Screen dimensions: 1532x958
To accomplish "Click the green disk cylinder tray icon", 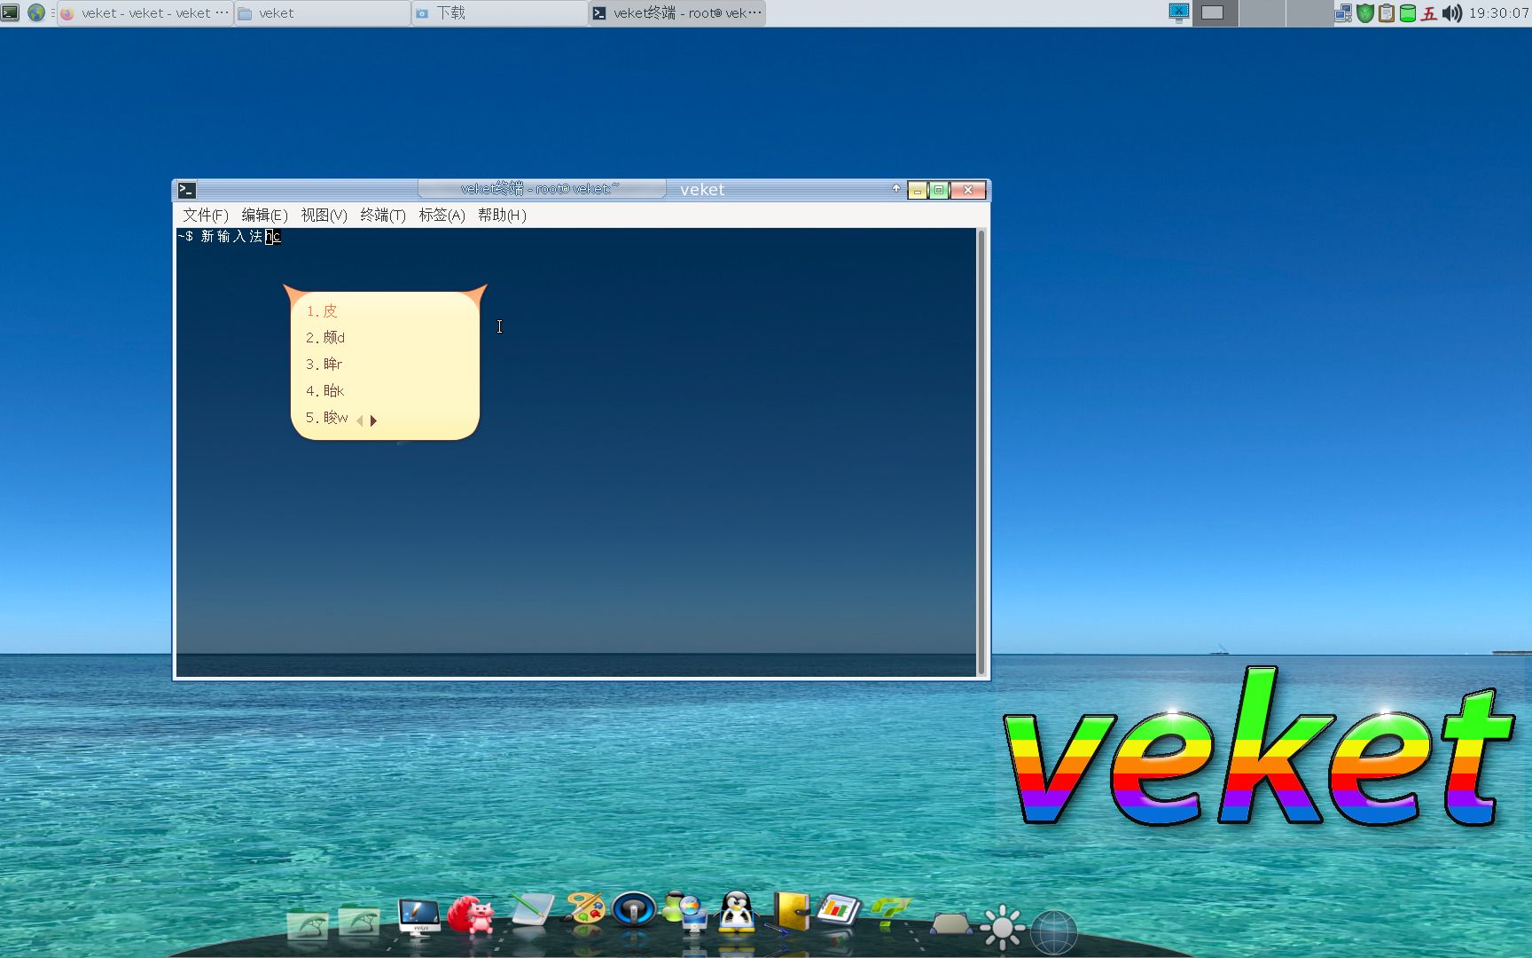I will coord(1408,13).
